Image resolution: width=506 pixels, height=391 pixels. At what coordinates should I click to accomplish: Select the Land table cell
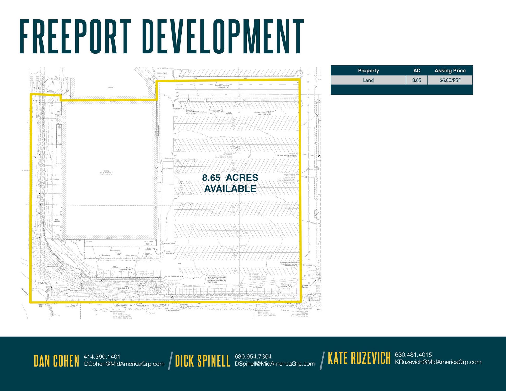coord(368,80)
